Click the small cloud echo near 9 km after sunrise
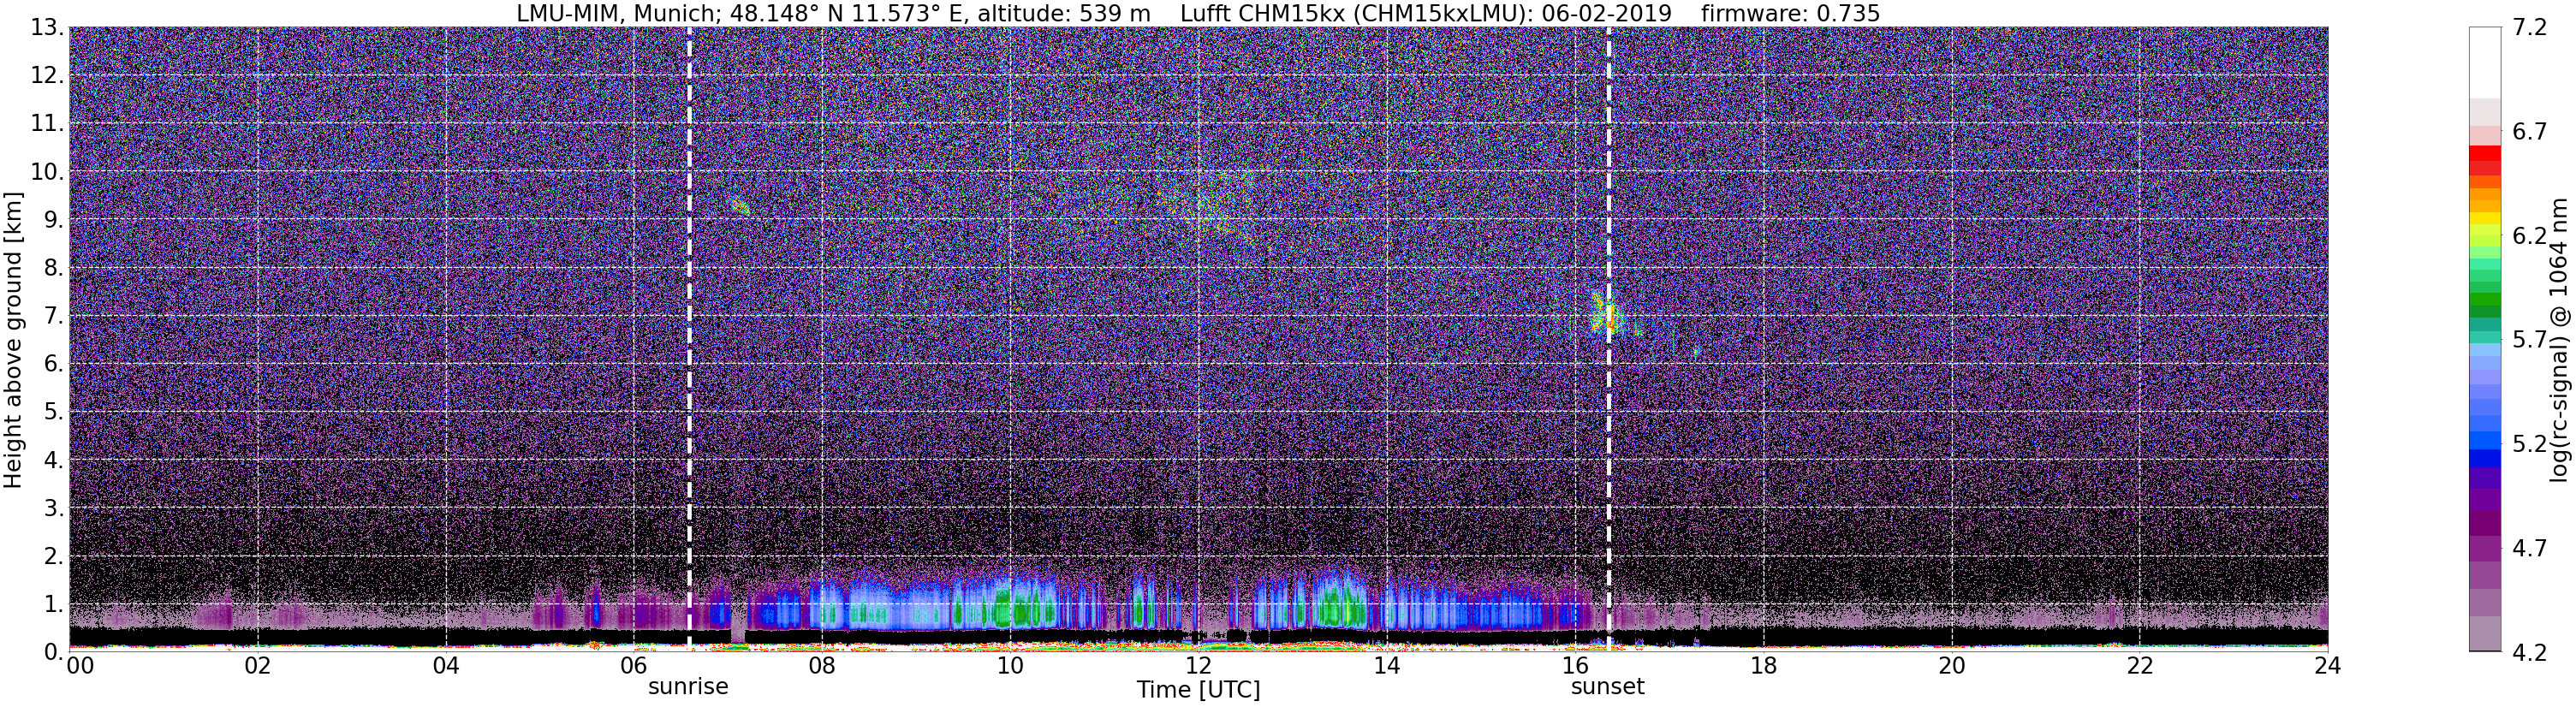2576x707 pixels. point(740,206)
